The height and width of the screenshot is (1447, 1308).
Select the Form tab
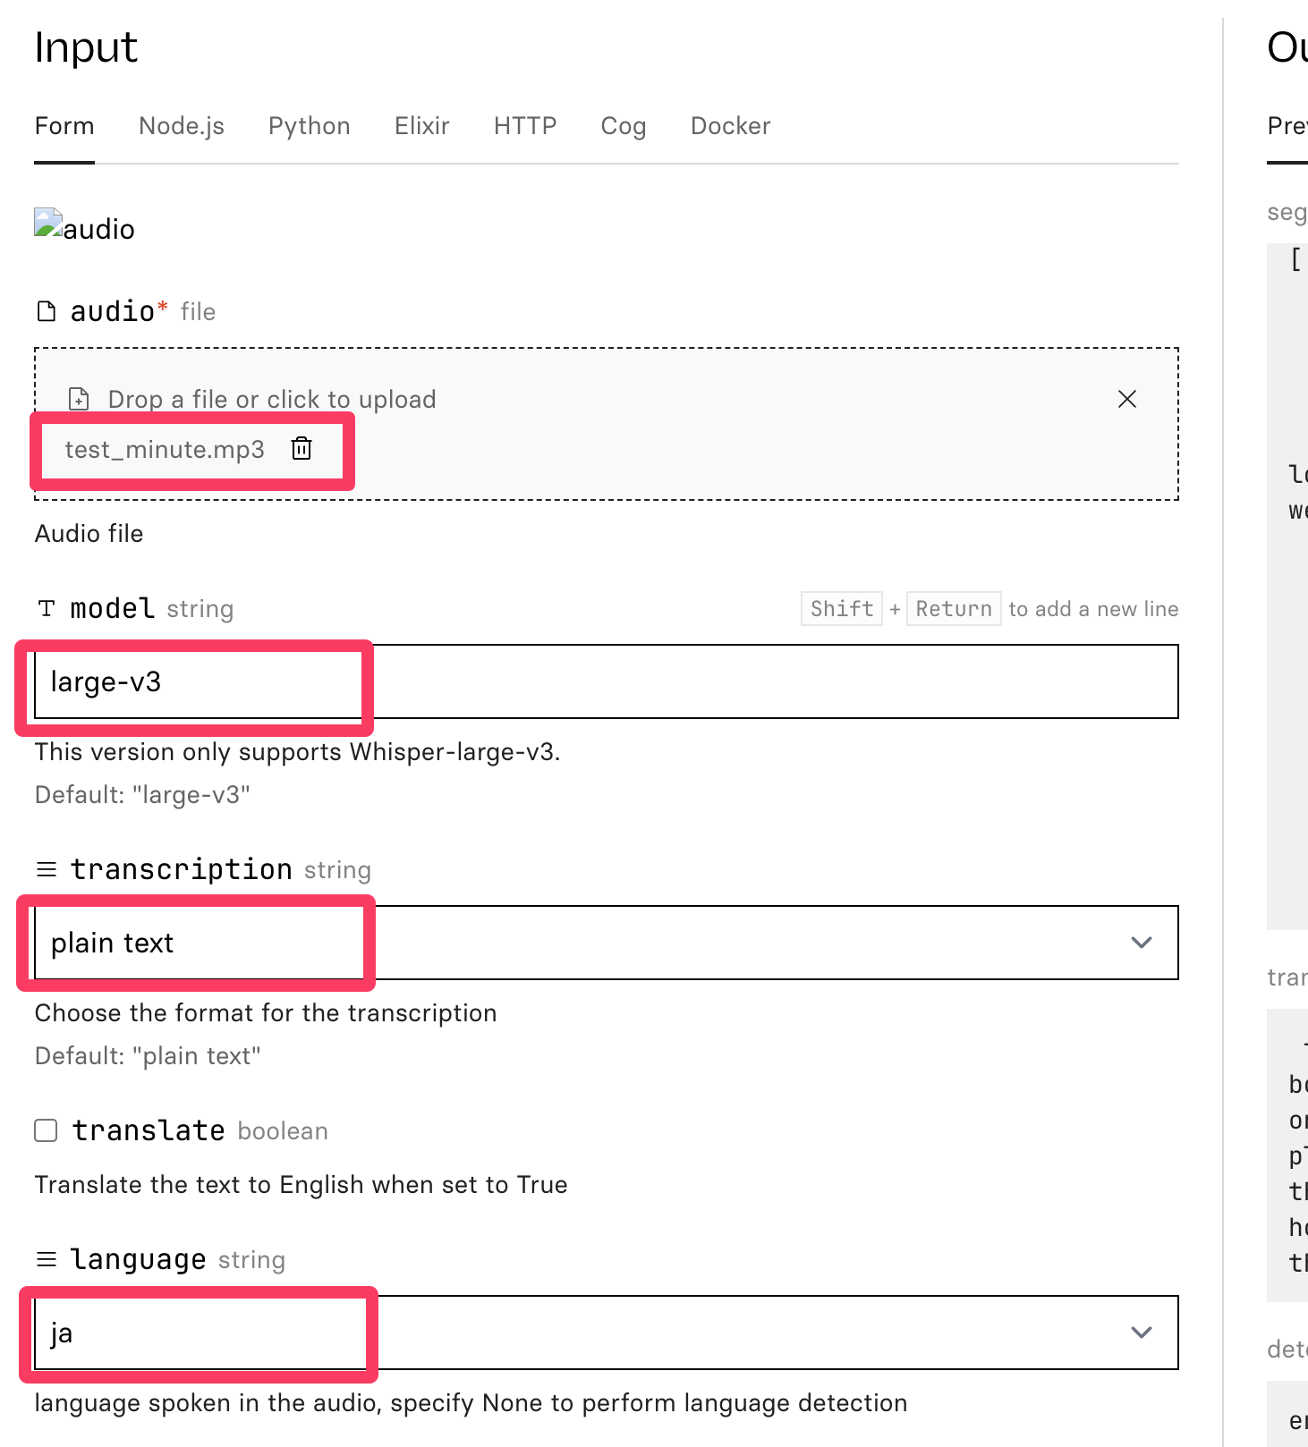[x=64, y=126]
